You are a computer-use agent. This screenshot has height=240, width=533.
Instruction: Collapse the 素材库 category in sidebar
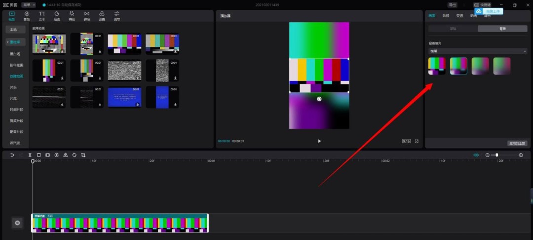pyautogui.click(x=16, y=42)
